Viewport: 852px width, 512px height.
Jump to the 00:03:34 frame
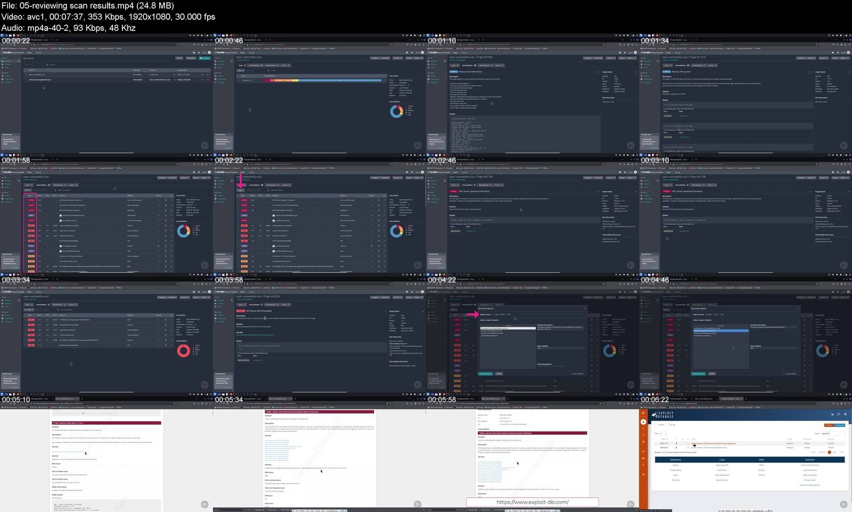coord(106,334)
